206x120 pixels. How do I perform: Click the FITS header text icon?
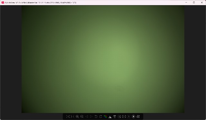[x=115, y=116]
